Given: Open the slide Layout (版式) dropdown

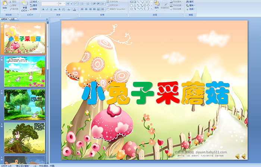Looking at the screenshot, I should (35, 1).
